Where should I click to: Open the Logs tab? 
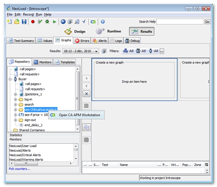[x=116, y=41]
